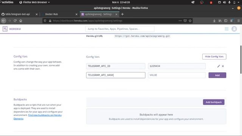Close the tdlib/telegram-bot-api tab
This screenshot has width=242, height=136.
(x=37, y=14)
